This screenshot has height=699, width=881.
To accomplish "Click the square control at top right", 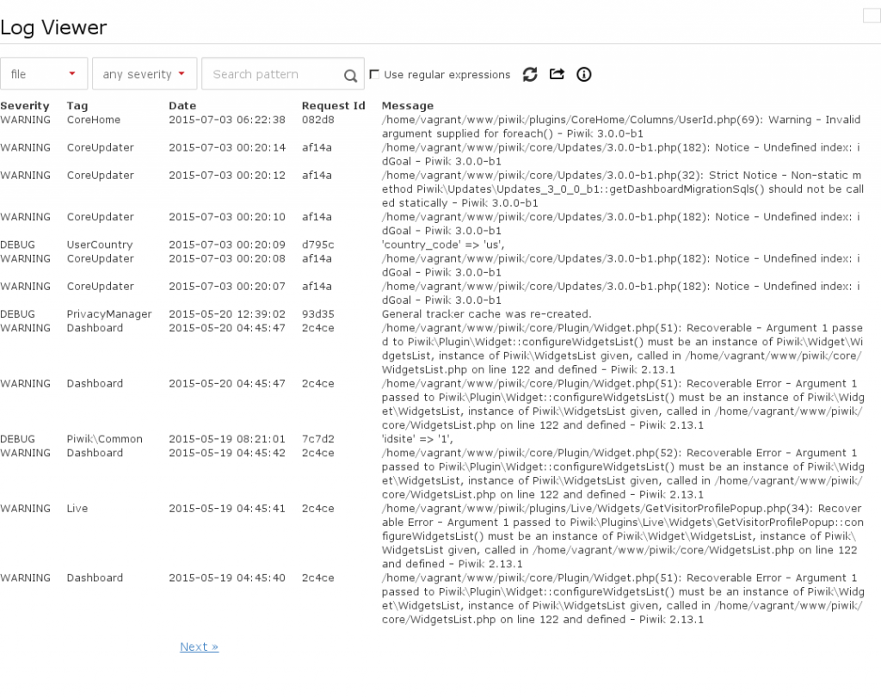I will pyautogui.click(x=870, y=15).
